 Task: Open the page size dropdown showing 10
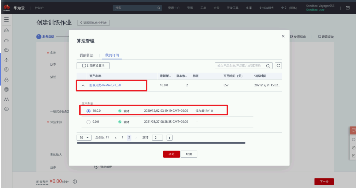tap(84, 138)
